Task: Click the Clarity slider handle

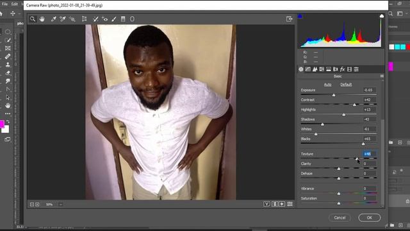Action: (x=339, y=169)
